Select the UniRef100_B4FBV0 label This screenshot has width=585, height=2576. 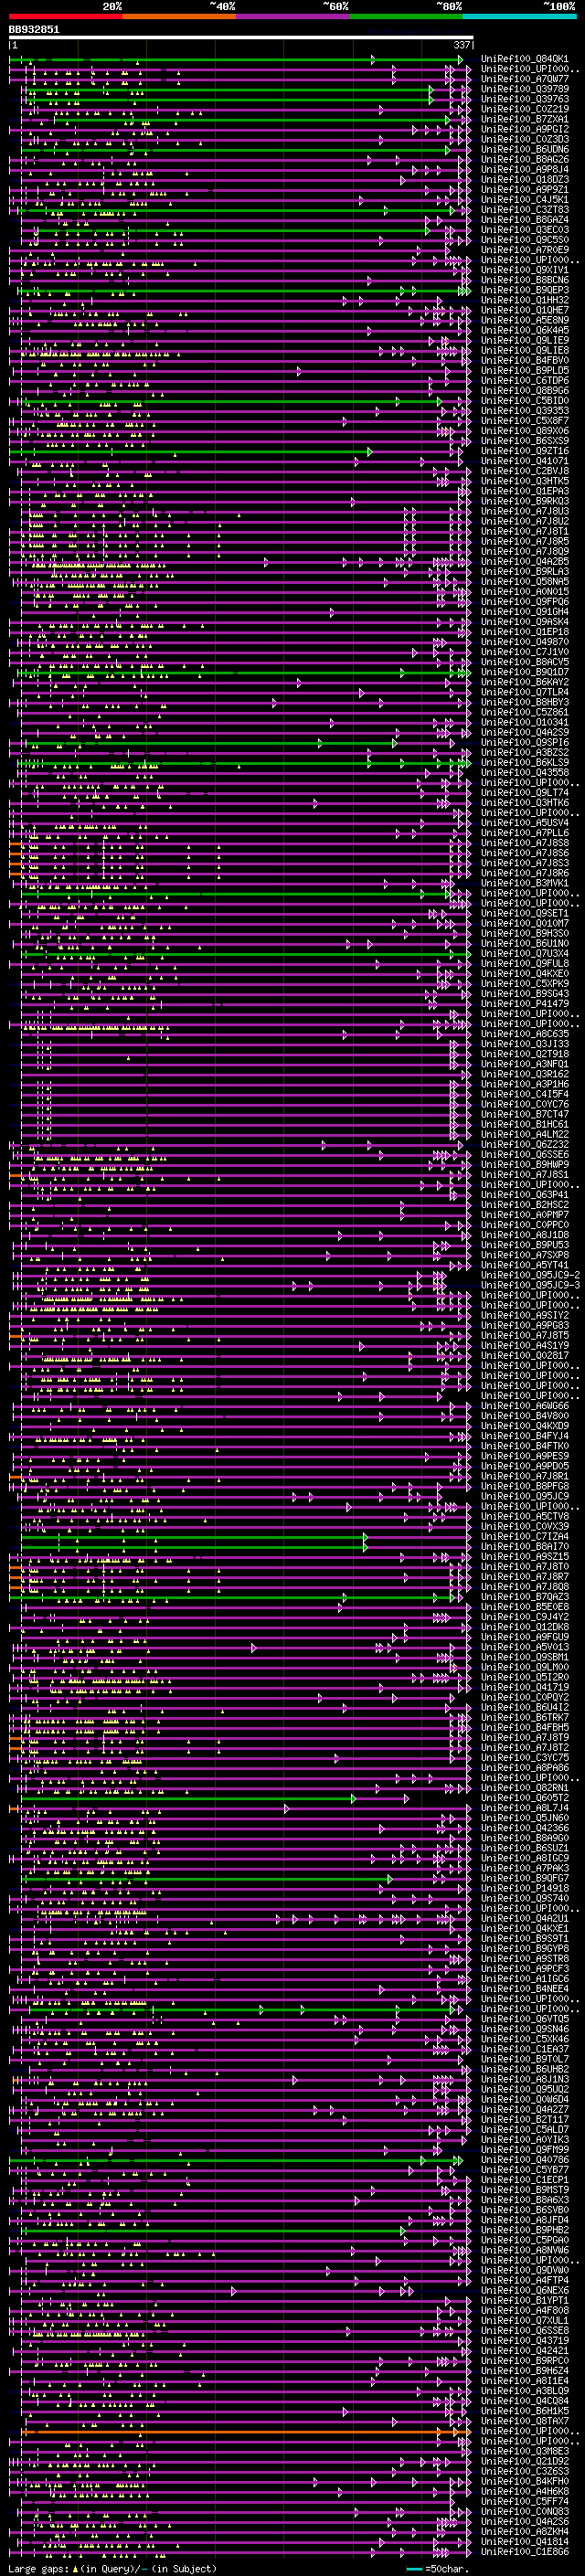[x=525, y=360]
